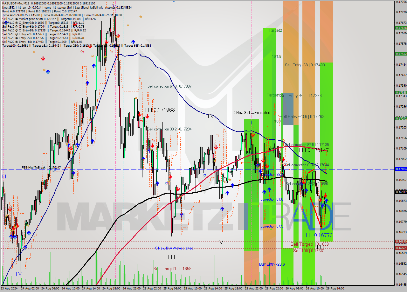This screenshot has width=407, height=292.
Task: Click 'Sell Target1 | 0.1669' label
Action: tap(310, 244)
